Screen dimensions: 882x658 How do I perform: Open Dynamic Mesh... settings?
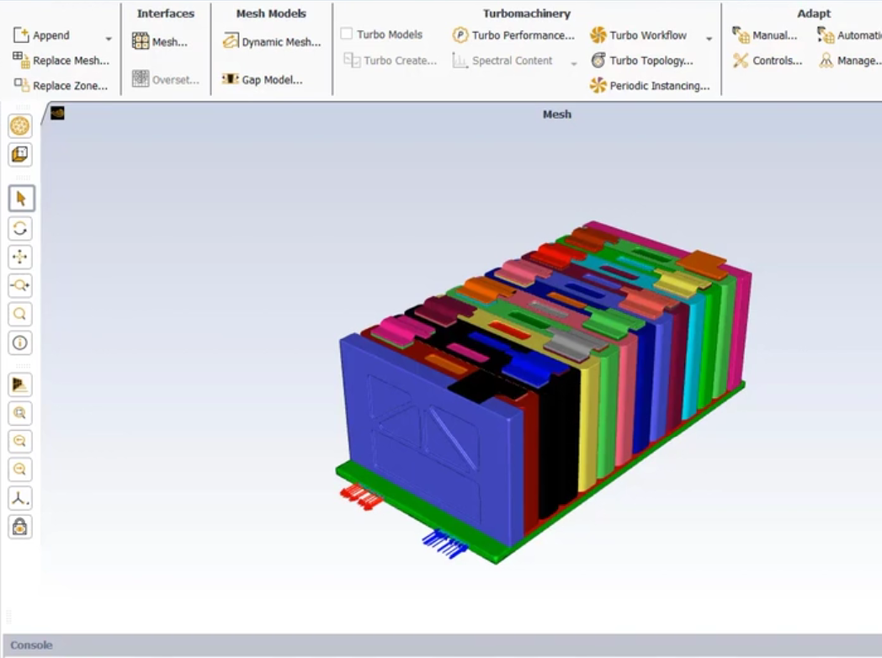pos(272,41)
